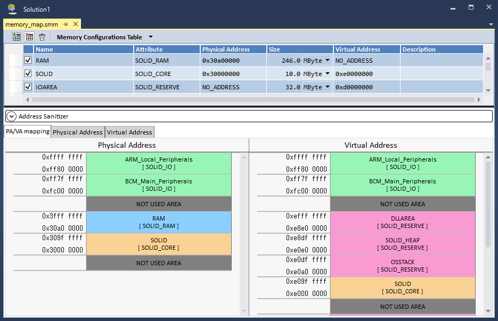Viewport: 498px width, 321px height.
Task: Click the remove table row icon
Action: pos(29,37)
